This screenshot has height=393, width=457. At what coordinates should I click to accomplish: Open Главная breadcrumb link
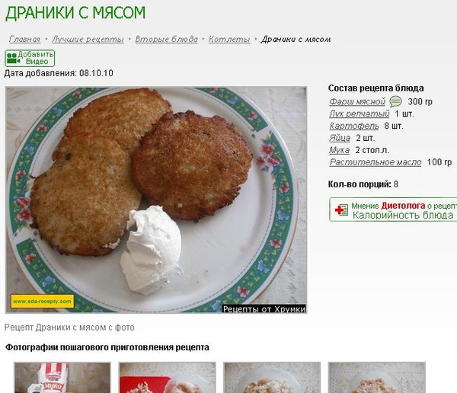point(24,39)
